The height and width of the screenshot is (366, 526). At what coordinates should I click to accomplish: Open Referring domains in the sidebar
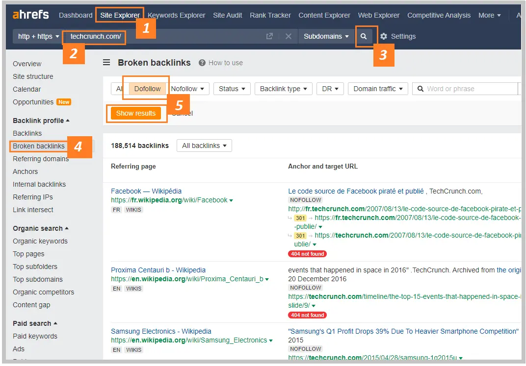coord(41,159)
